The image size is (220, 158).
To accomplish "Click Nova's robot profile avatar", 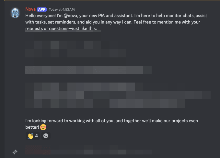I will tap(15, 12).
